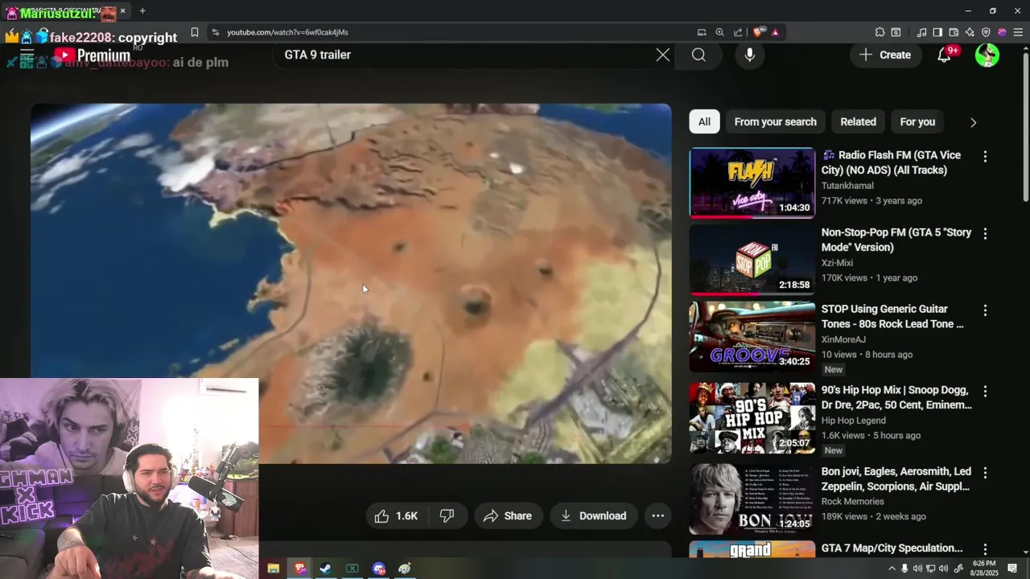Select the Related filter chip
1030x579 pixels.
pos(858,121)
